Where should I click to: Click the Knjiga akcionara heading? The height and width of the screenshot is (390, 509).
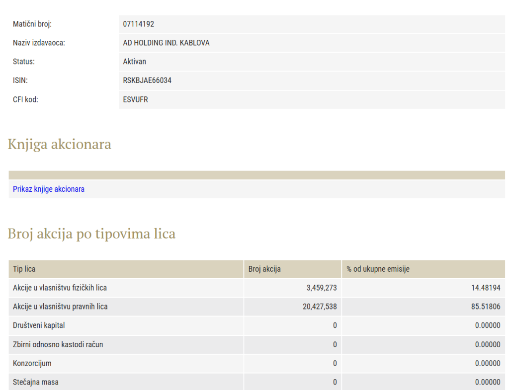coord(59,145)
